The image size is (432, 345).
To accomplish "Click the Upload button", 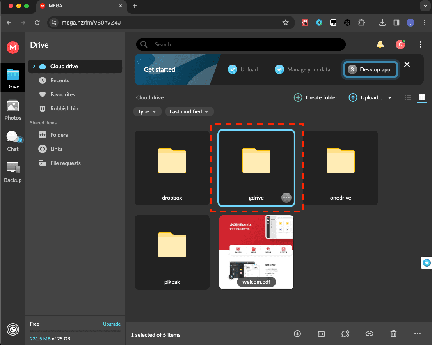I will pos(365,97).
